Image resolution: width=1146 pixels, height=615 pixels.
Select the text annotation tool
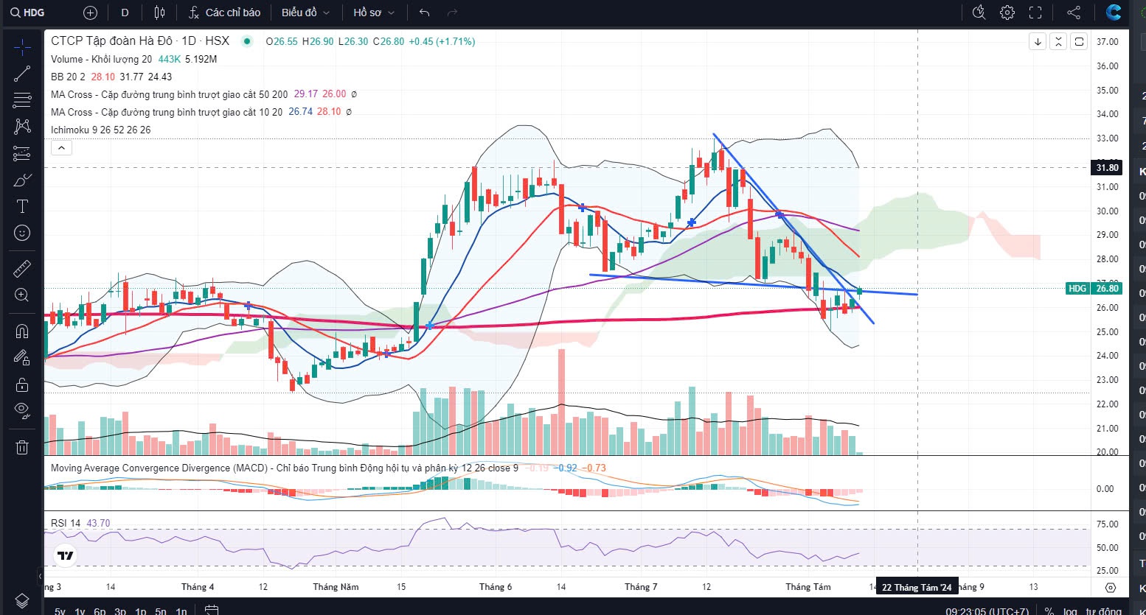tap(22, 206)
